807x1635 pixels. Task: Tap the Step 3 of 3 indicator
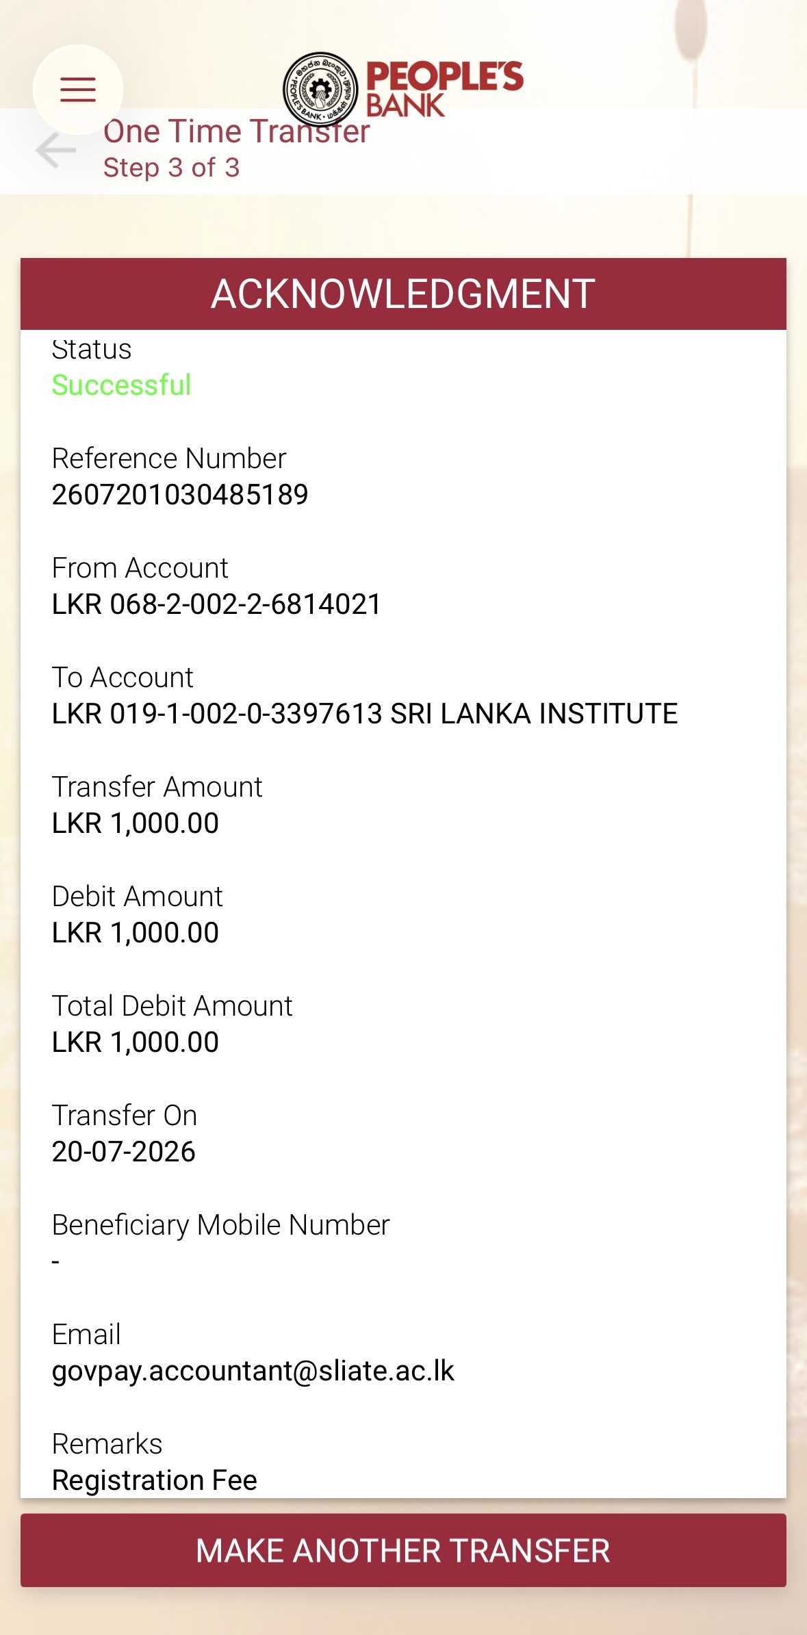coord(171,168)
